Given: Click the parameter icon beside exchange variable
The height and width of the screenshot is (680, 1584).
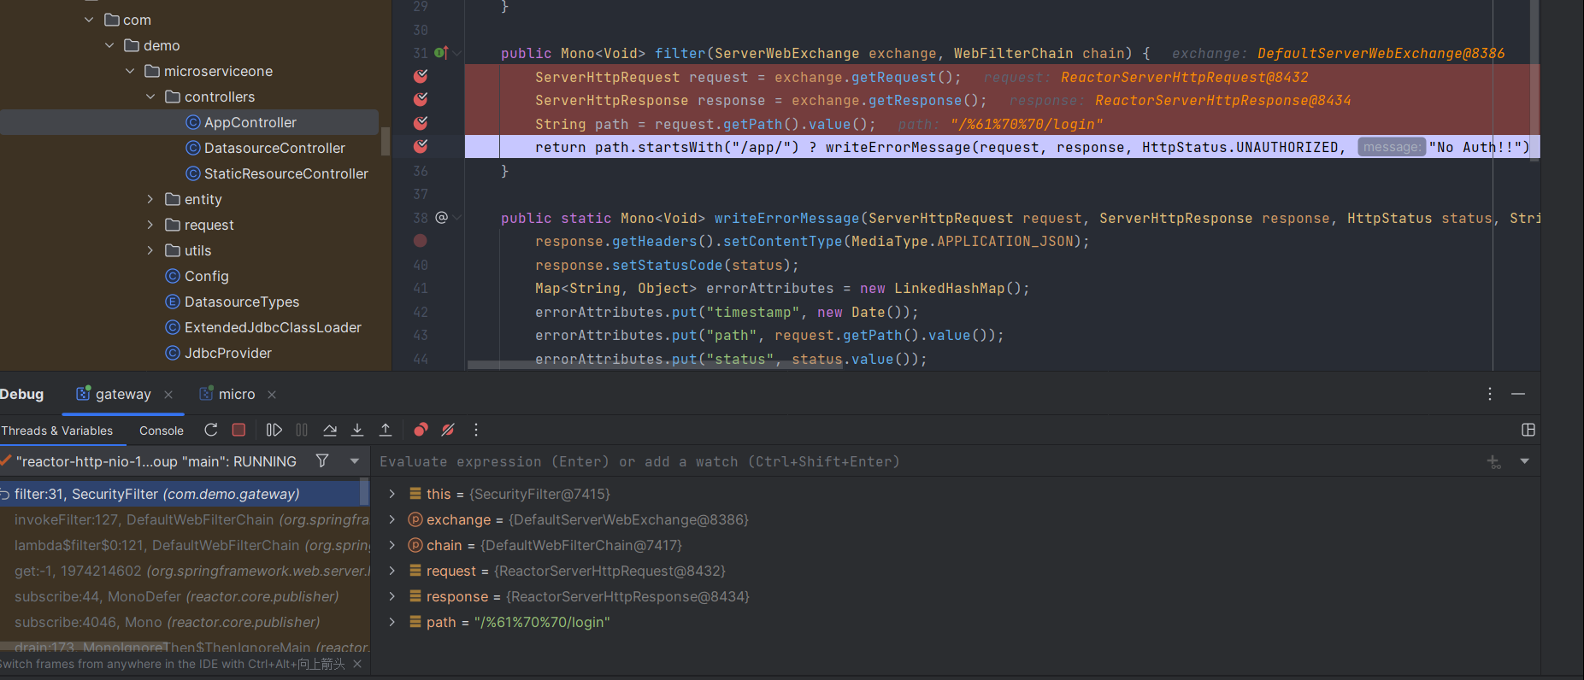Looking at the screenshot, I should click(x=415, y=519).
